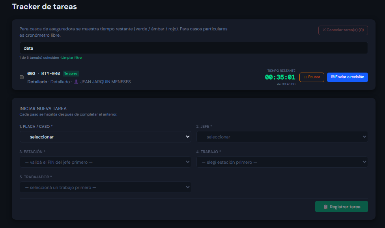Viewport: 385px width, 228px height.
Task: Click the remaining time 00:35:01
Action: tap(280, 77)
